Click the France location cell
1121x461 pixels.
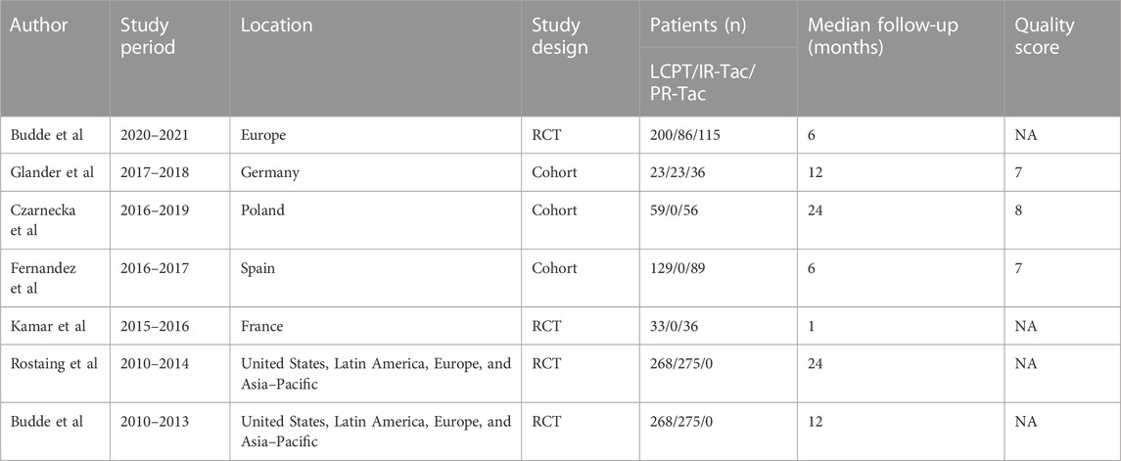[261, 329]
